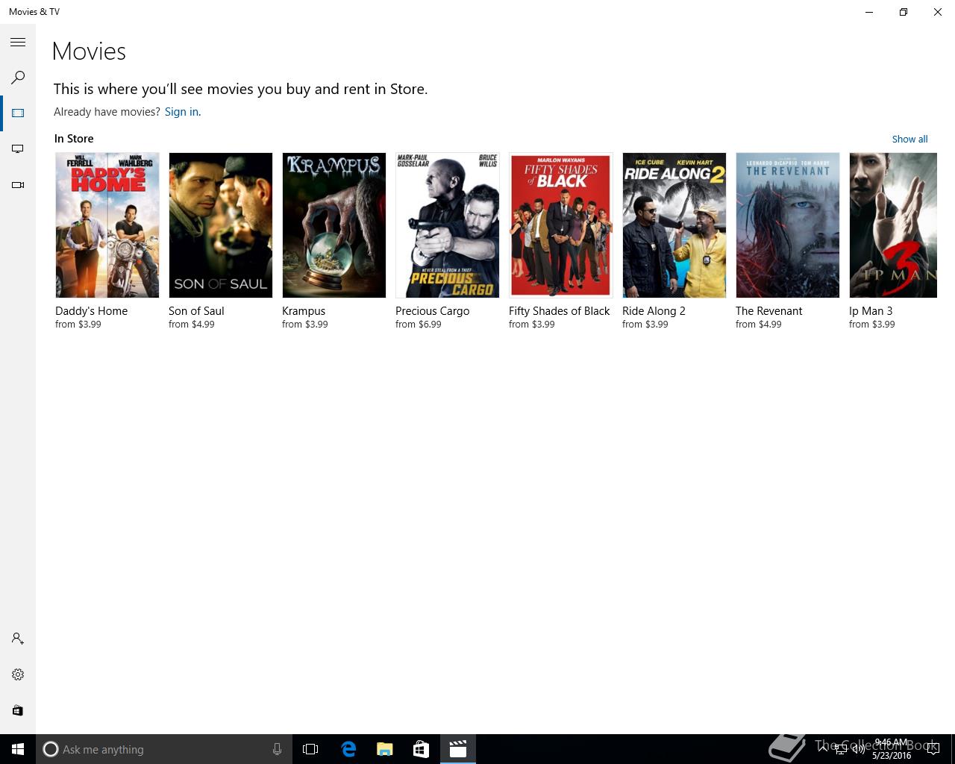Image resolution: width=955 pixels, height=764 pixels.
Task: Open the Store shopping bag icon in sidebar
Action: [18, 710]
